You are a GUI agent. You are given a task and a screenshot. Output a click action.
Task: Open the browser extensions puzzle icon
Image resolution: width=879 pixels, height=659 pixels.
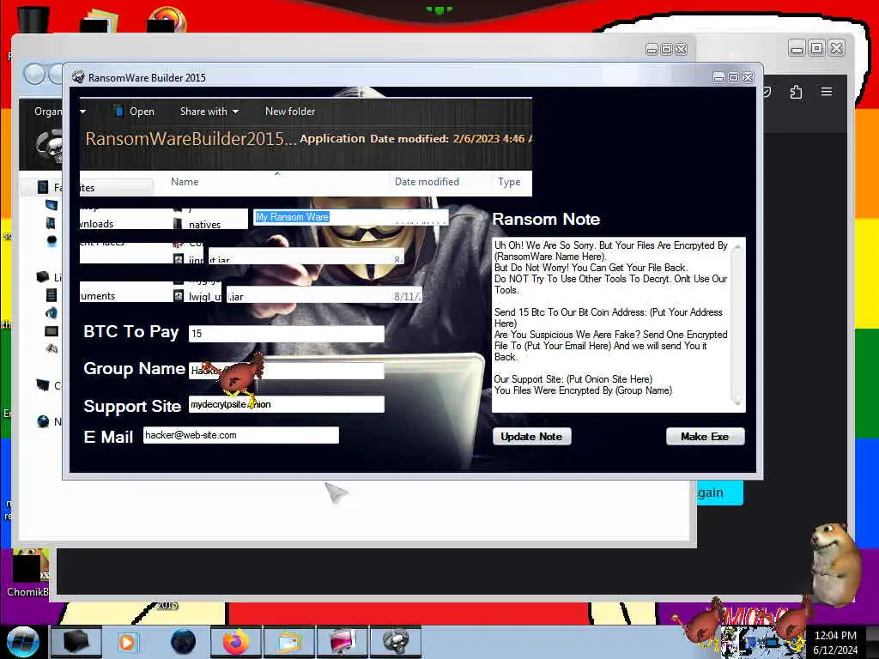point(796,92)
